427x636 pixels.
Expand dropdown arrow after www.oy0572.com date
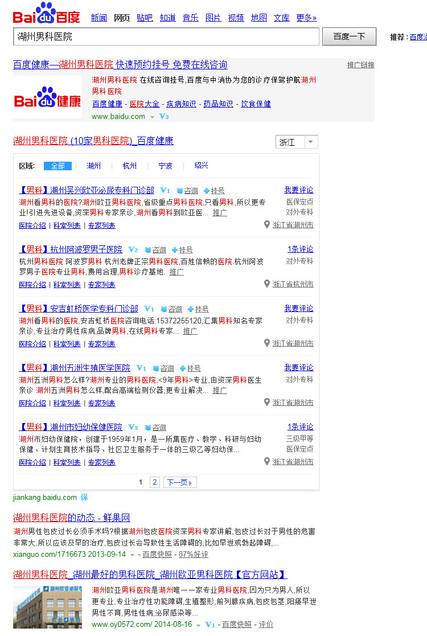pos(198,625)
